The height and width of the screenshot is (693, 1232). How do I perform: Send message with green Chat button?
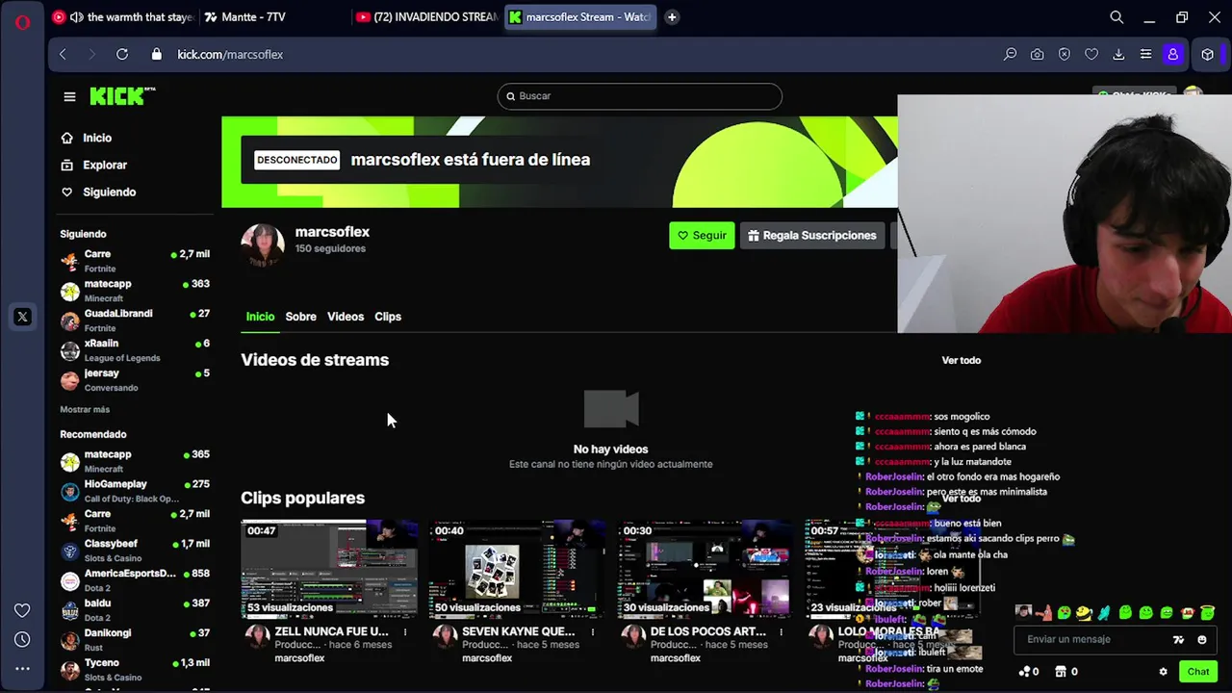coord(1198,672)
